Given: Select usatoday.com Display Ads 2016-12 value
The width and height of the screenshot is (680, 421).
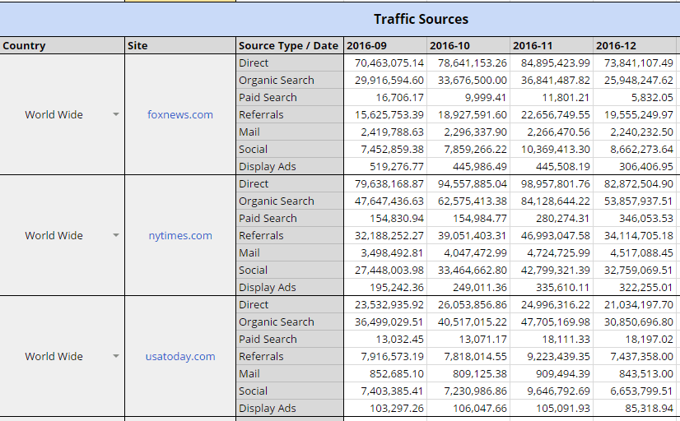Looking at the screenshot, I should (x=637, y=409).
